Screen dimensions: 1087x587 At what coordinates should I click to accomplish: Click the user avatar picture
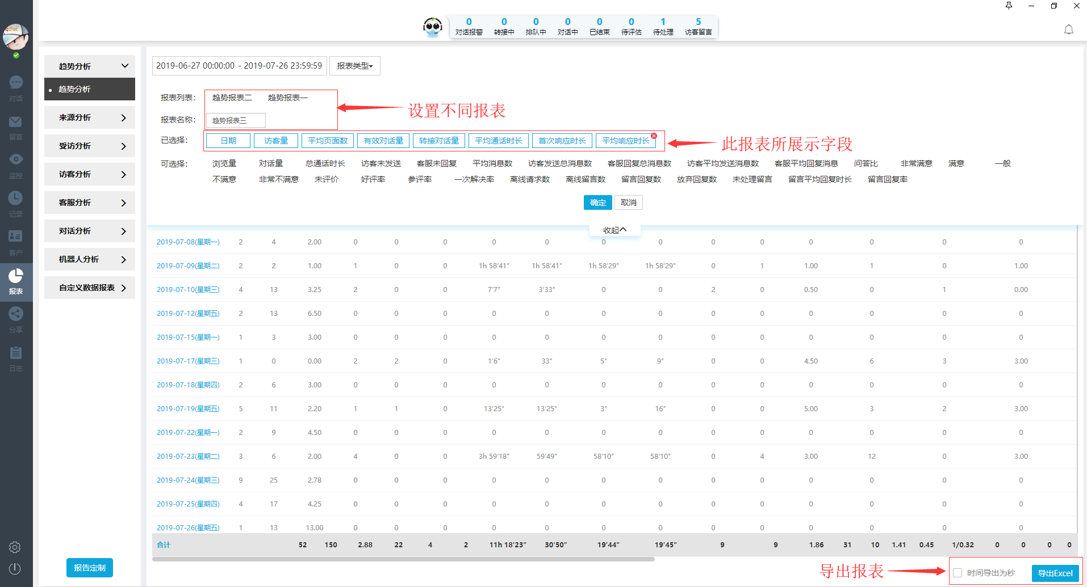click(x=15, y=37)
